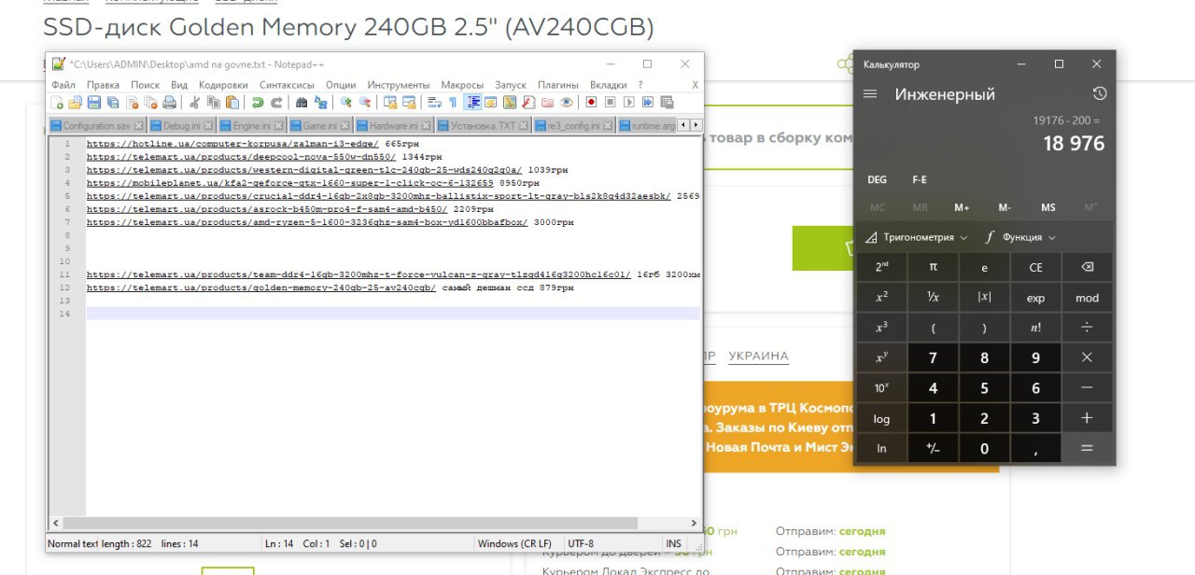Run macro multiple times icon
Image resolution: width=1195 pixels, height=575 pixels.
click(648, 103)
